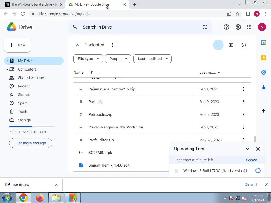The image size is (271, 203).
Task: Open the Help question mark icon
Action: [x=227, y=27]
